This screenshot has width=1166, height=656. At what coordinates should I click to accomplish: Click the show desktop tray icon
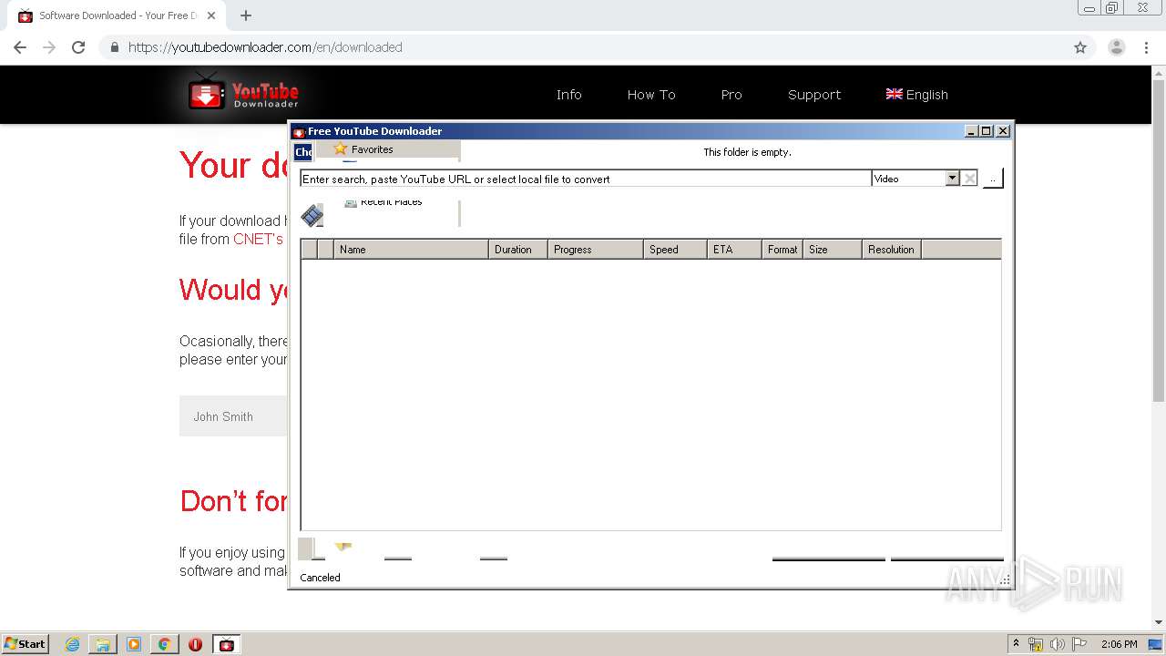(x=1155, y=644)
